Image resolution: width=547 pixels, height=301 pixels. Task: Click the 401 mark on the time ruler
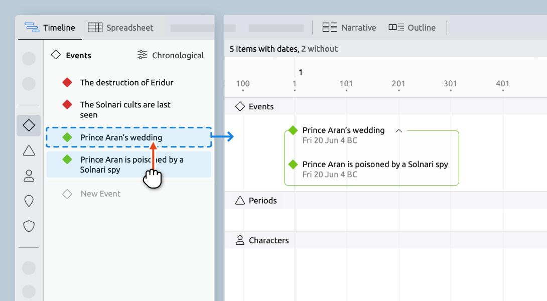tap(502, 84)
